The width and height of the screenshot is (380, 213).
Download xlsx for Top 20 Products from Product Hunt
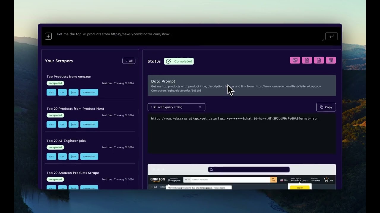pos(51,124)
